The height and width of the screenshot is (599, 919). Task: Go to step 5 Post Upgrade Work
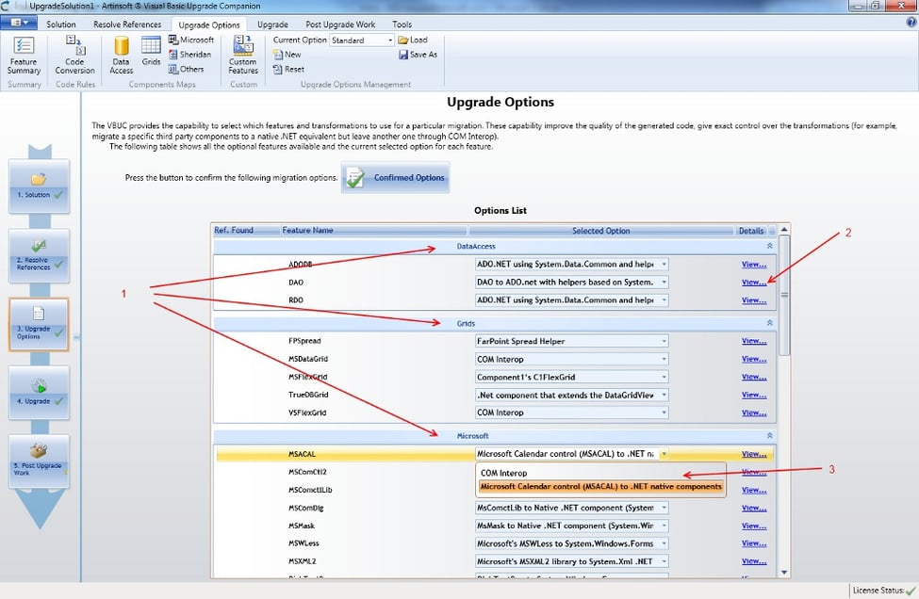(39, 461)
